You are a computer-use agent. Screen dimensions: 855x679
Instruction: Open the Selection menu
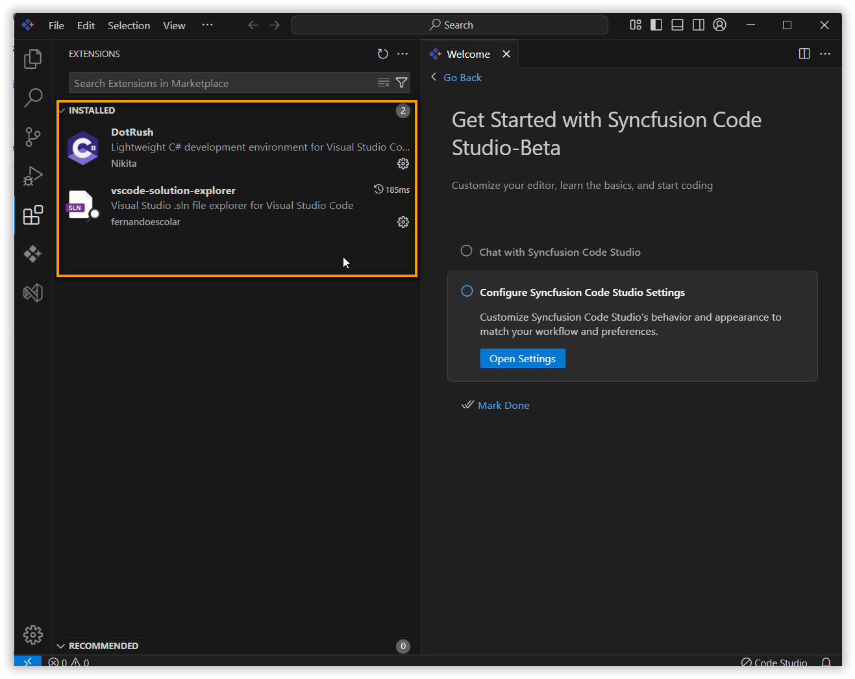129,25
